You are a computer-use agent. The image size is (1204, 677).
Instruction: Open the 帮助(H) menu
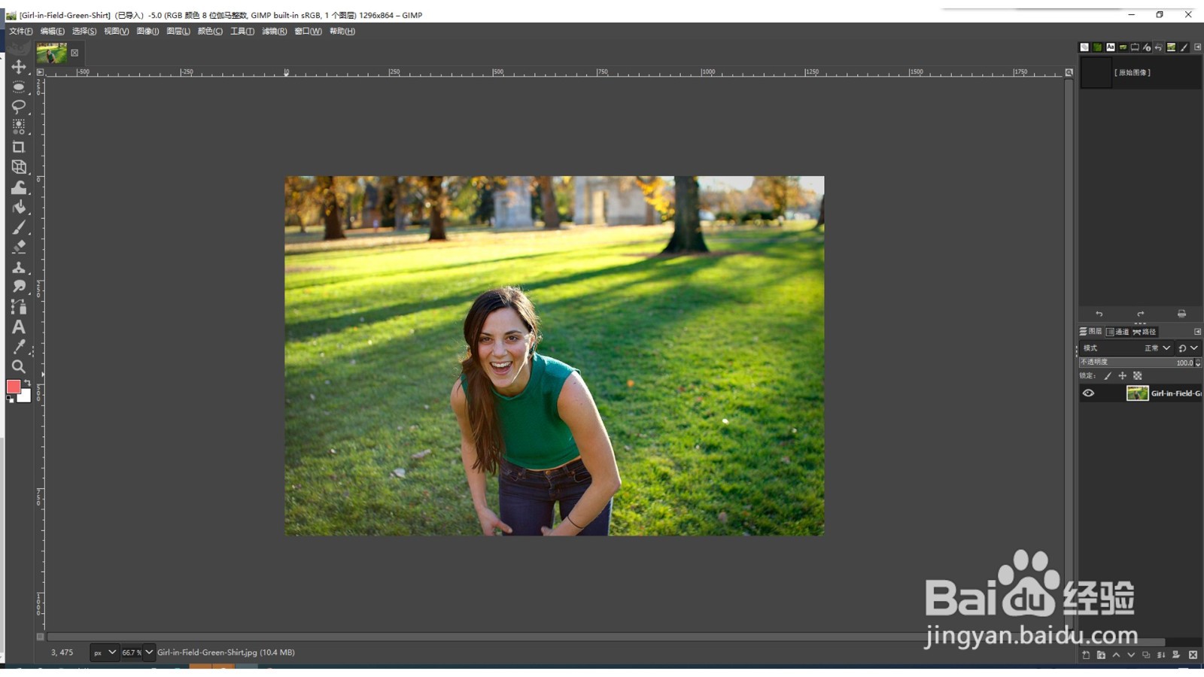click(x=342, y=32)
